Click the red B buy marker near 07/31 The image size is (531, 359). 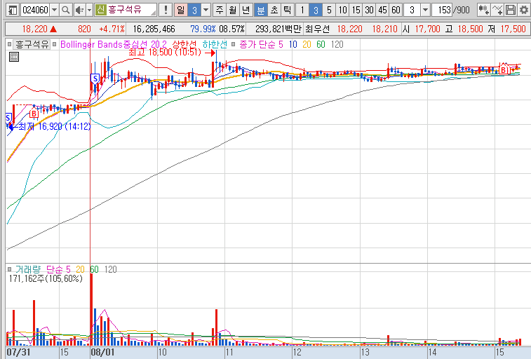point(34,114)
